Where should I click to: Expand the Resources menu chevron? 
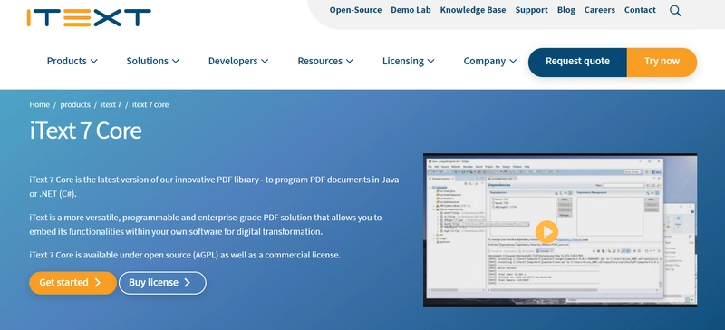point(350,61)
